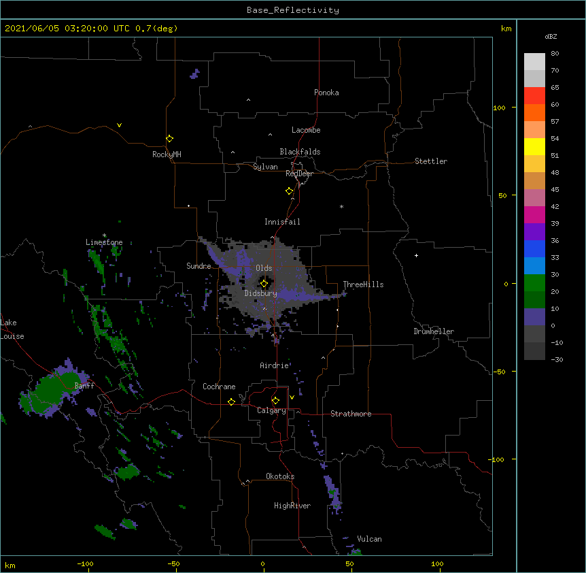586x573 pixels.
Task: Click the magenta 42 dBZ color swatch
Action: 534,214
